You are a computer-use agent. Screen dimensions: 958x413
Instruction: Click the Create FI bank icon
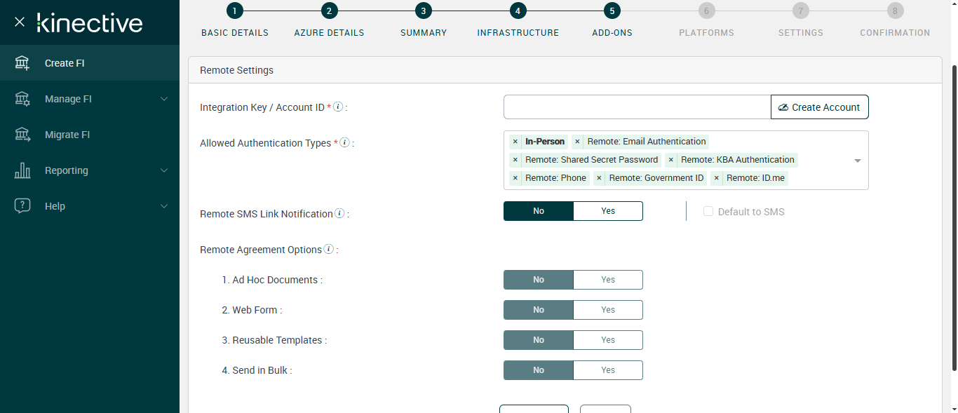tap(22, 63)
